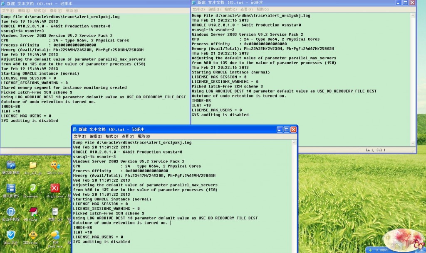Click scroll-up arrow in document (6) window
Viewport: 426px width, 253px height.
click(413, 16)
